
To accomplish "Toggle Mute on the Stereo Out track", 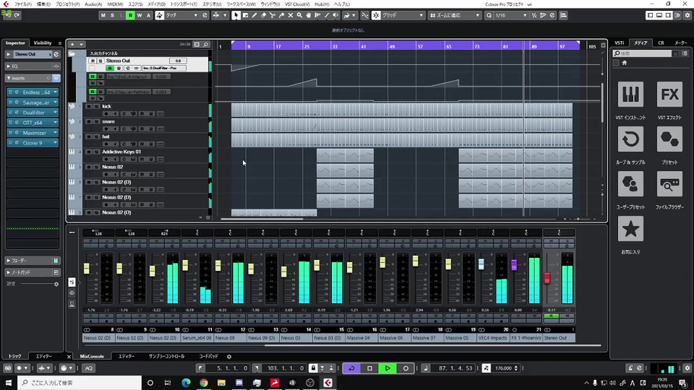I will coord(93,61).
